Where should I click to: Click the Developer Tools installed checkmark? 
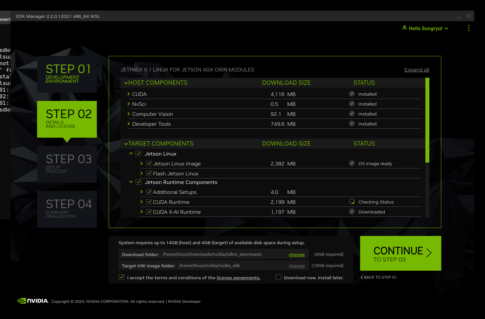coord(352,124)
